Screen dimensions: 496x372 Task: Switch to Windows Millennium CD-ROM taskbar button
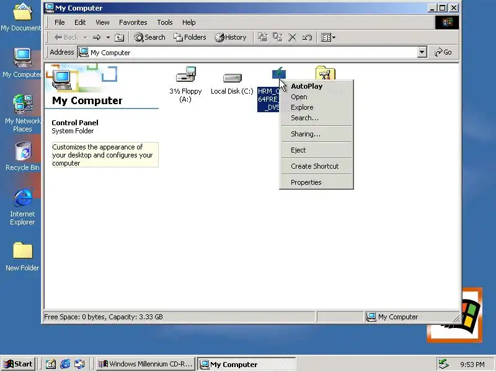(x=145, y=364)
